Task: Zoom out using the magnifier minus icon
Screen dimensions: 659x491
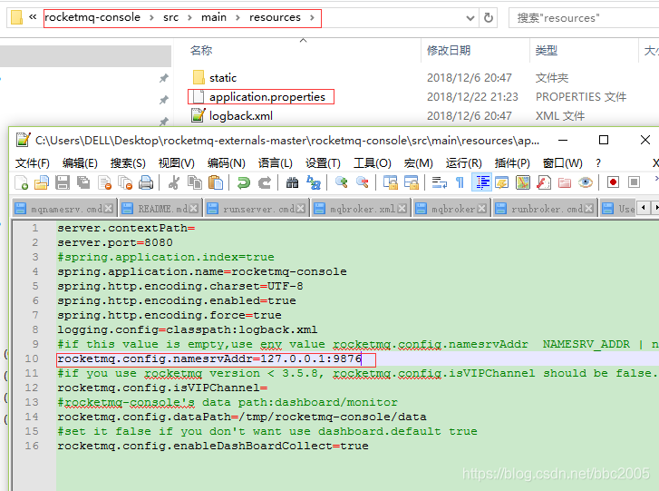Action: pyautogui.click(x=363, y=183)
